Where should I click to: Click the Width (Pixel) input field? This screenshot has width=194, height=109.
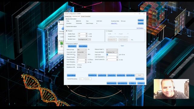pos(82,34)
